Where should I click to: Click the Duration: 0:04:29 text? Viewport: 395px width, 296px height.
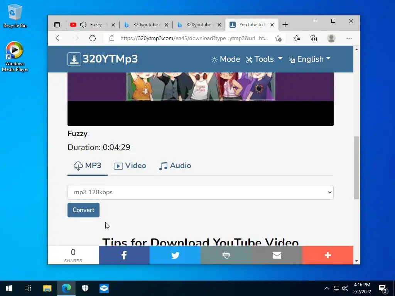99,147
